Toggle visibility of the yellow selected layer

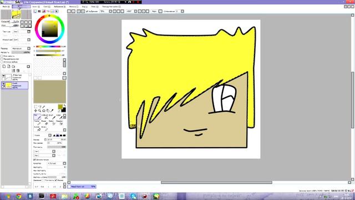pyautogui.click(x=3, y=84)
